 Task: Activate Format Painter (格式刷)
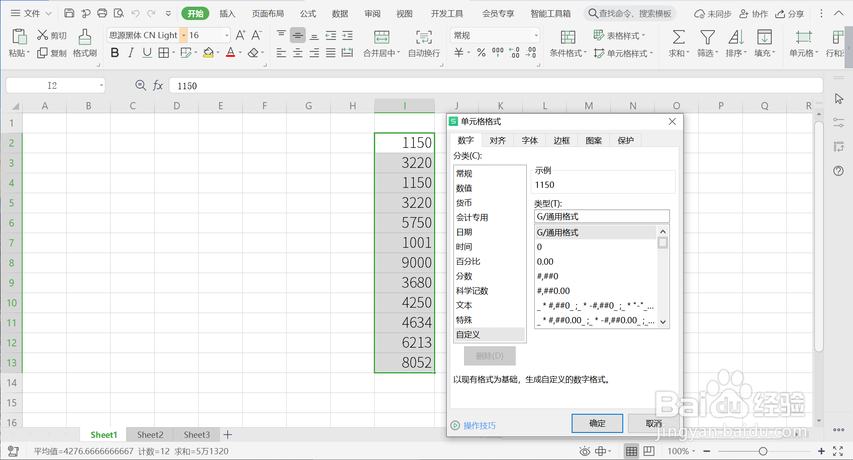click(x=84, y=44)
